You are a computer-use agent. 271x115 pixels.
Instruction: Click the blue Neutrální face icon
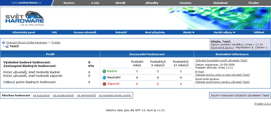click(104, 77)
